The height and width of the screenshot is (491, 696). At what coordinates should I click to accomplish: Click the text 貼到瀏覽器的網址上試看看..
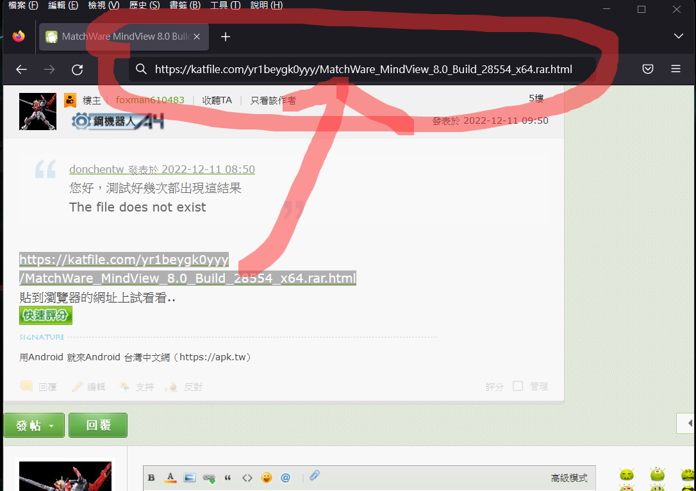click(x=97, y=298)
